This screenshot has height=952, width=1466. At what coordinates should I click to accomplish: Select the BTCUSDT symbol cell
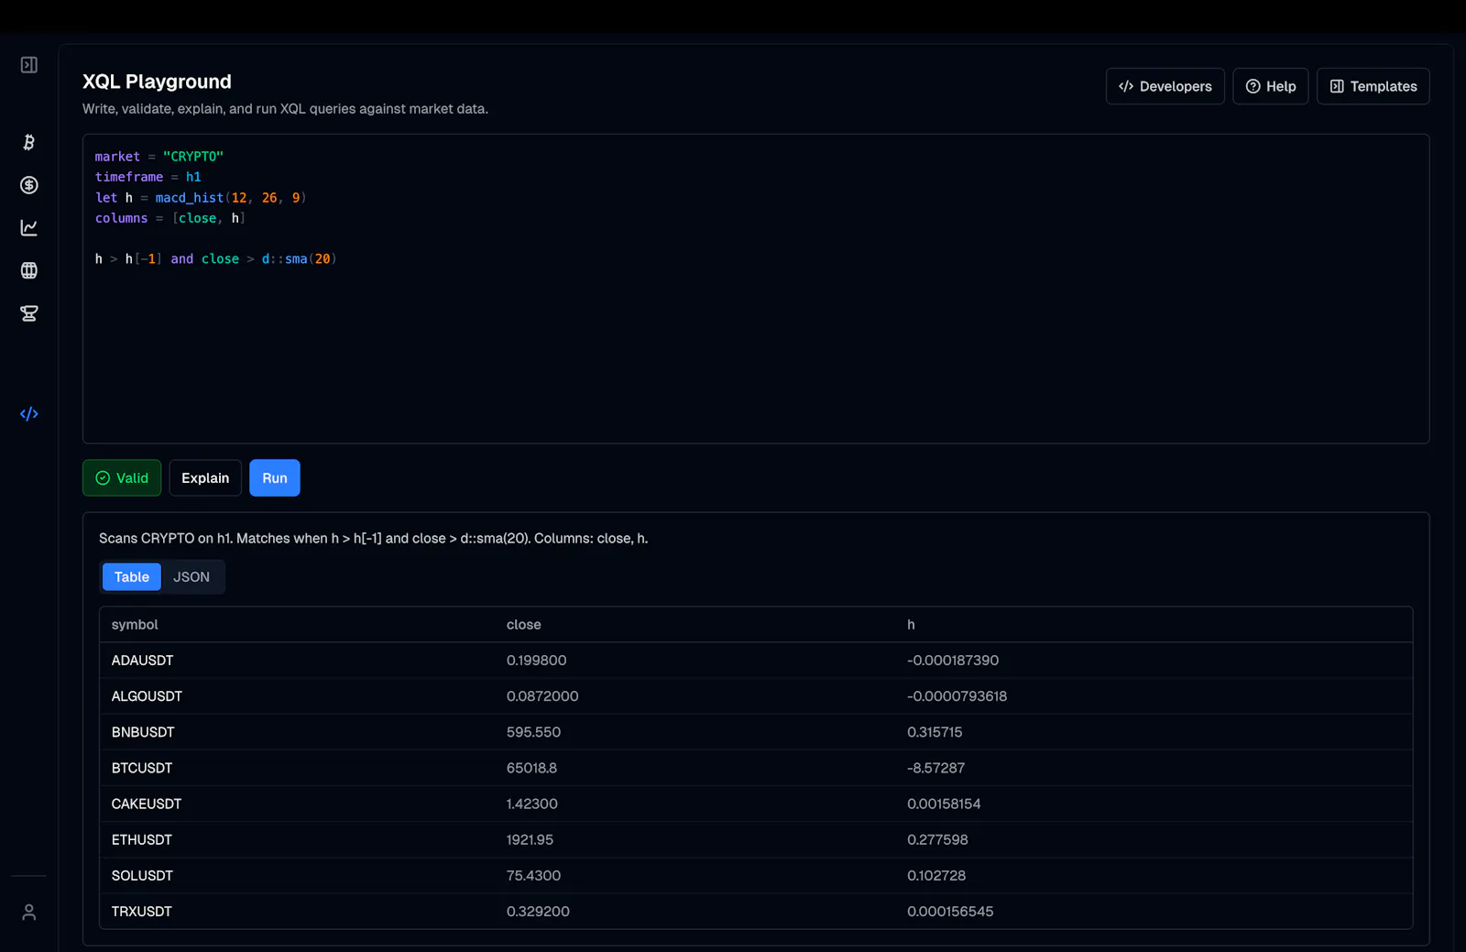pyautogui.click(x=142, y=768)
